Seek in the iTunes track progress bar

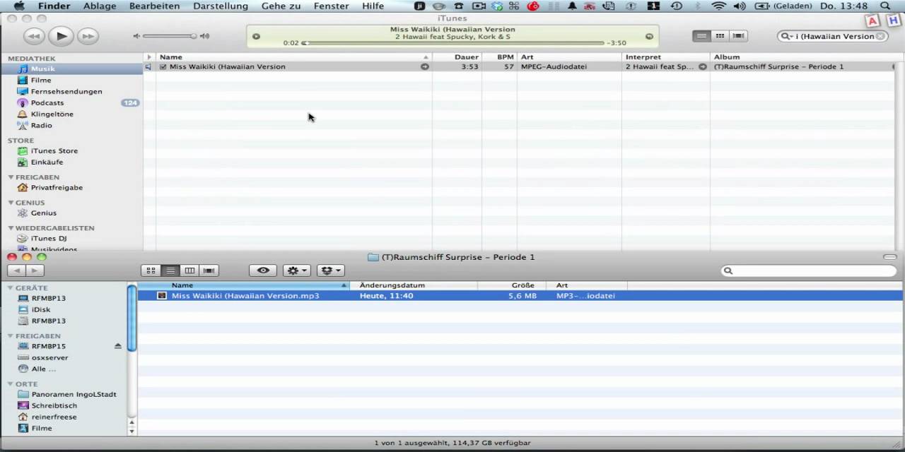(452, 43)
